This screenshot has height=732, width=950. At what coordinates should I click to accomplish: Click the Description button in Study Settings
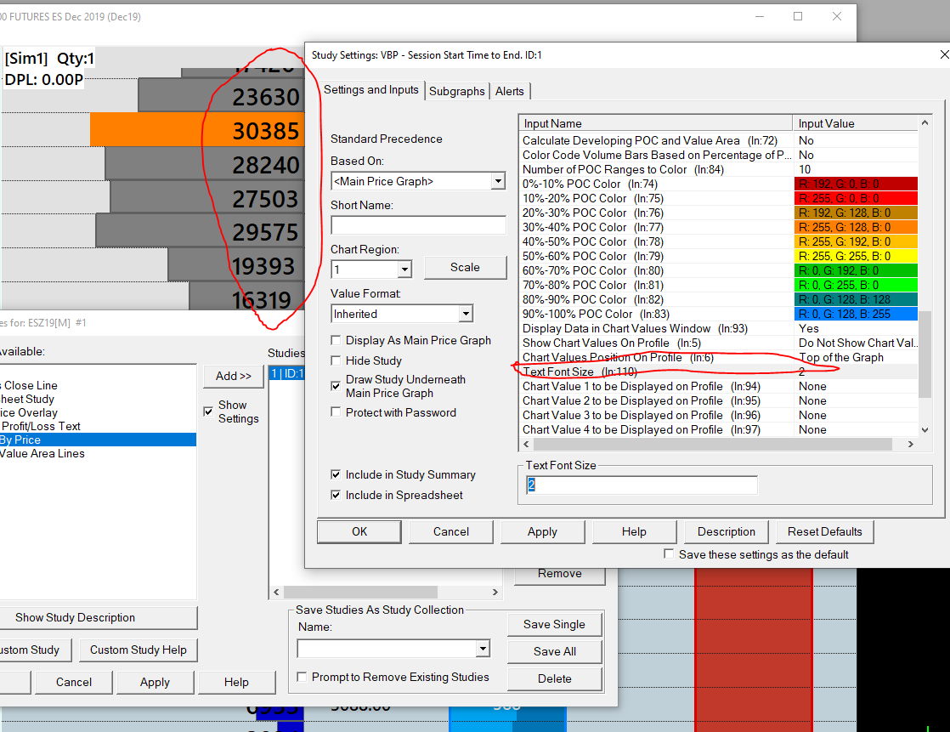[726, 531]
